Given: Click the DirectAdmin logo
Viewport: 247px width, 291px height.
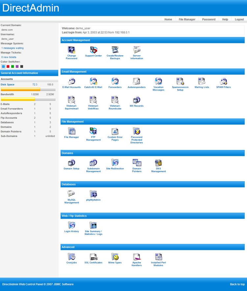Looking at the screenshot, I should (31, 8).
